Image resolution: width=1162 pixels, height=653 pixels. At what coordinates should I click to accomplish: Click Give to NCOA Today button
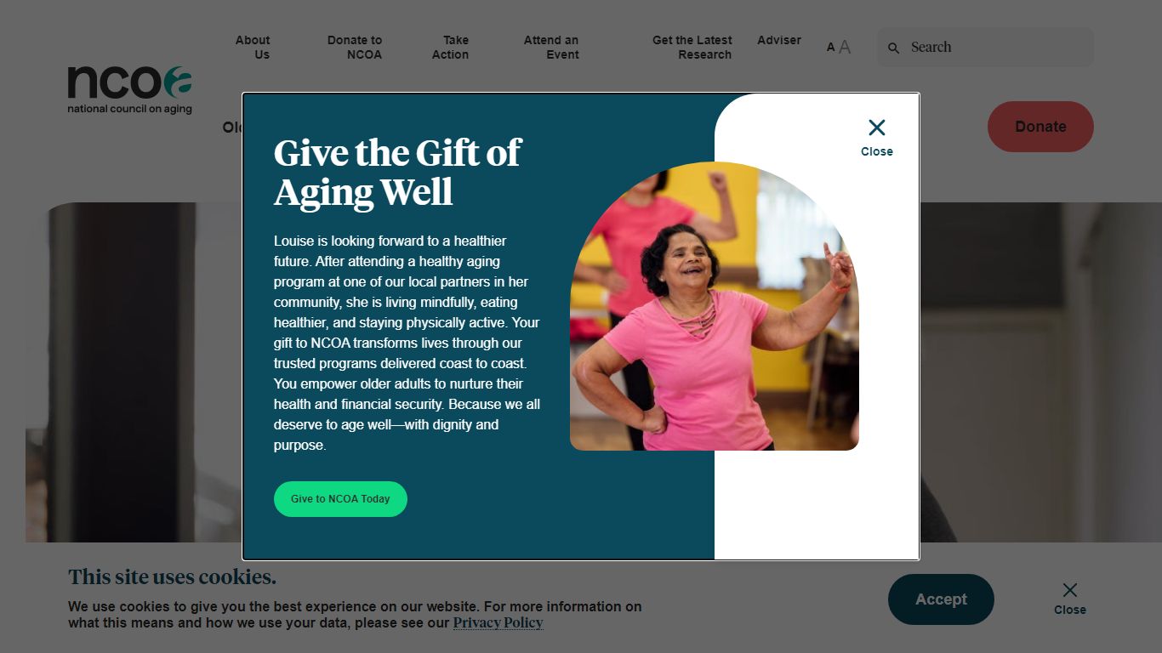pos(340,499)
